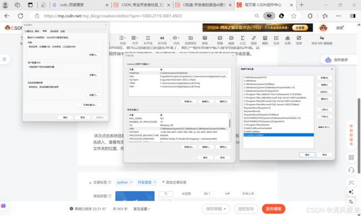Select the 标题图 cover option
Screen dimensions: 361x216
186,194
